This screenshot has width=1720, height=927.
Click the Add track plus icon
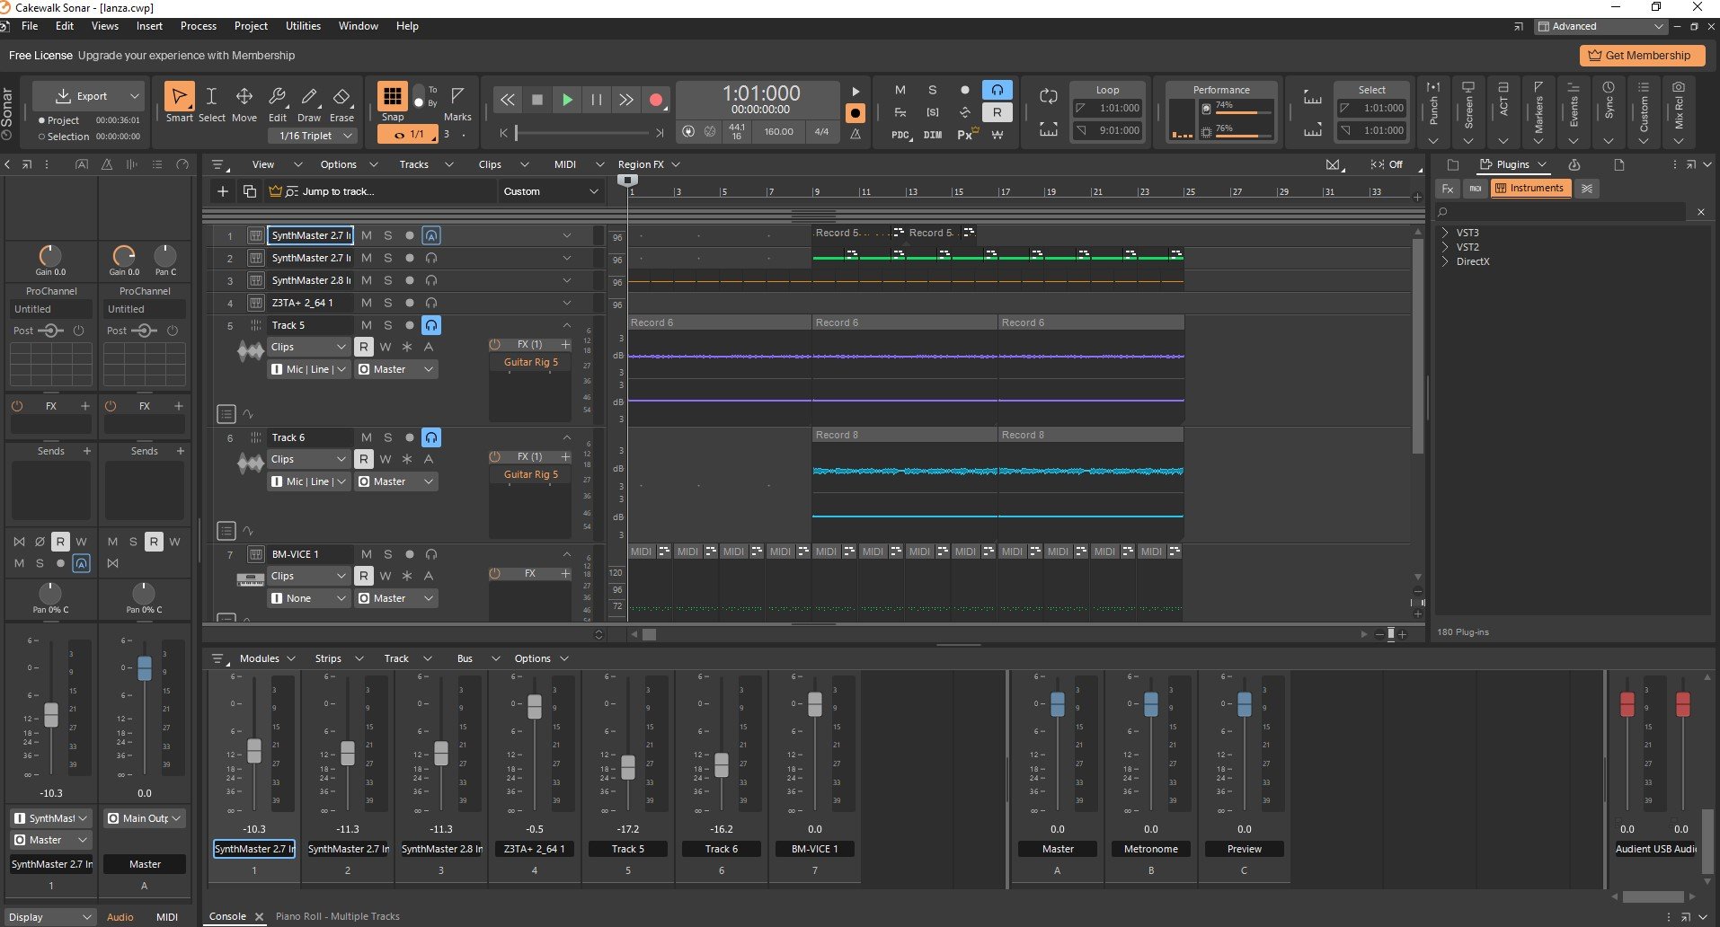pos(223,191)
